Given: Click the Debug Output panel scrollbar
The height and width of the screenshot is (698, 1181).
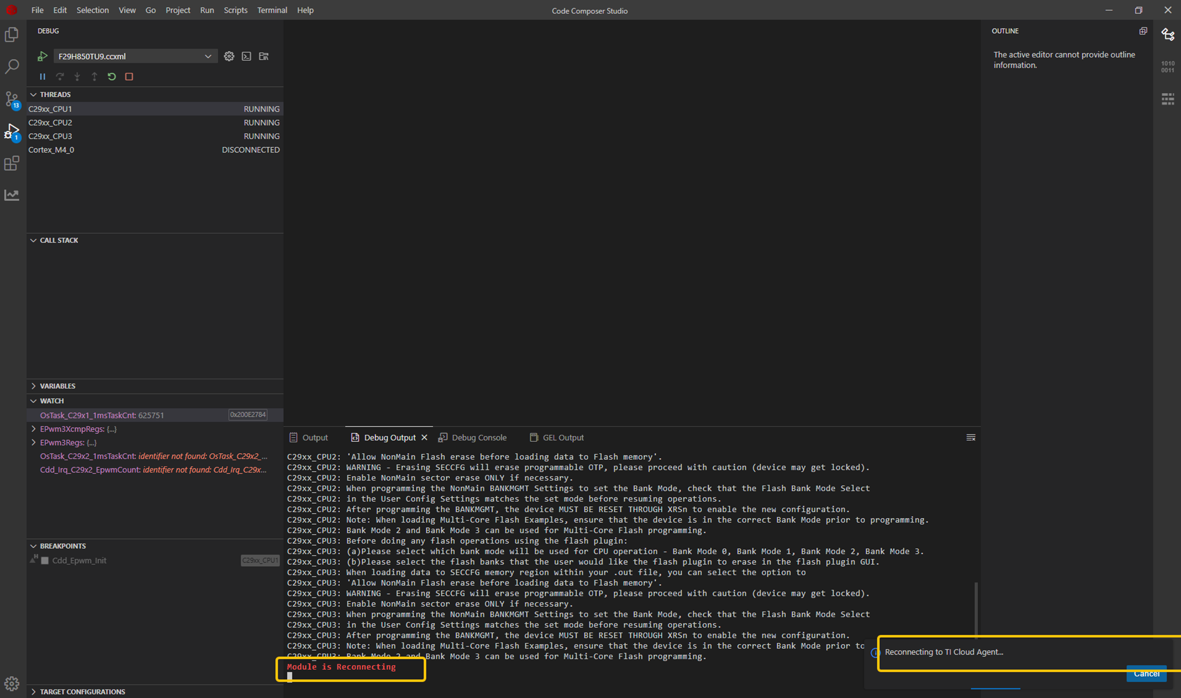Looking at the screenshot, I should click(x=976, y=610).
